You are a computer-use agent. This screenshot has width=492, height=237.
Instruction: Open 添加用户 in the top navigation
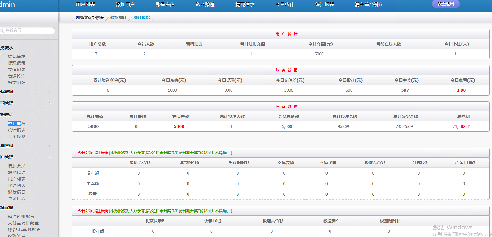click(x=125, y=5)
